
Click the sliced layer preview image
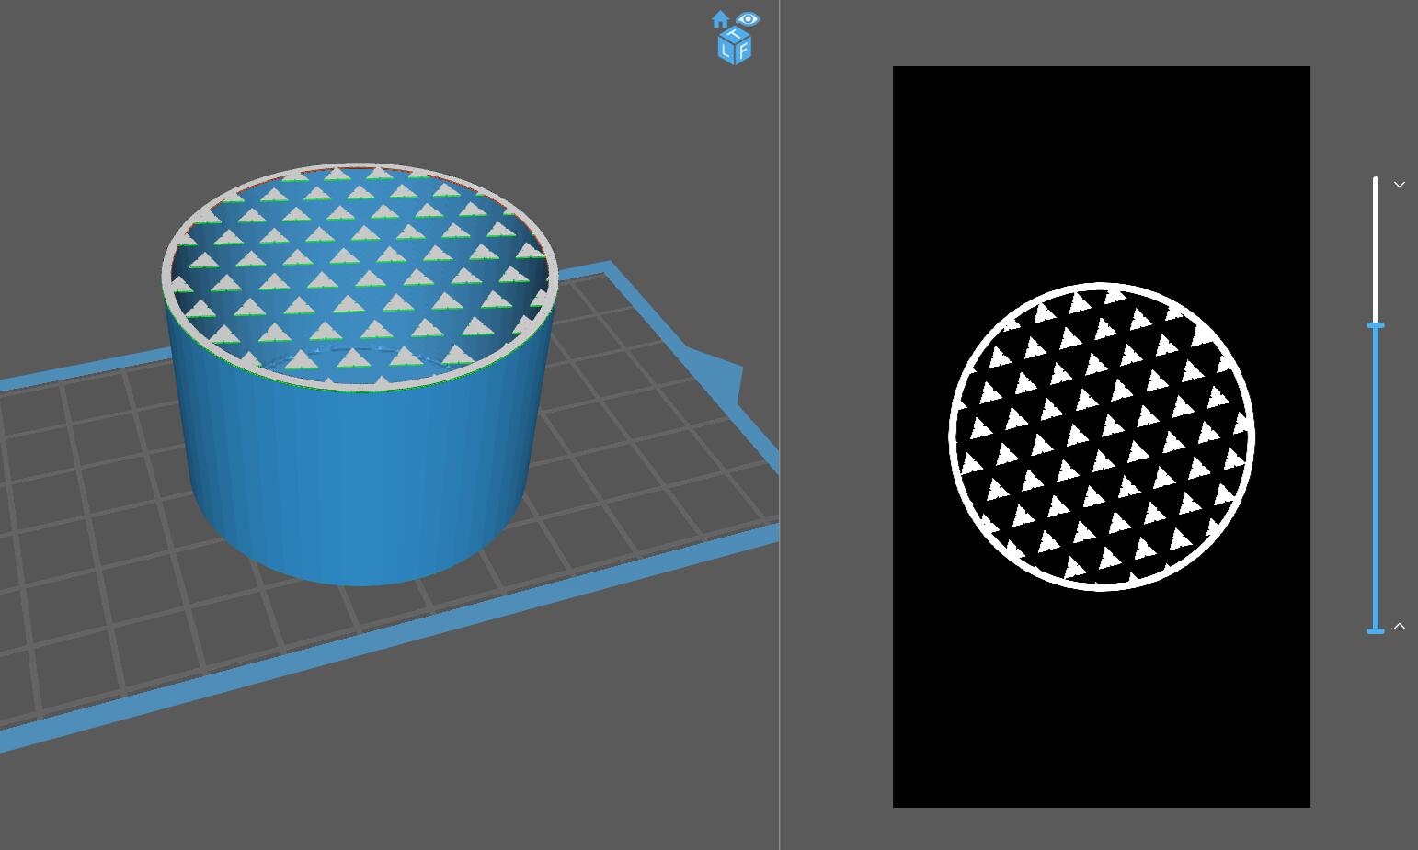click(x=1102, y=436)
